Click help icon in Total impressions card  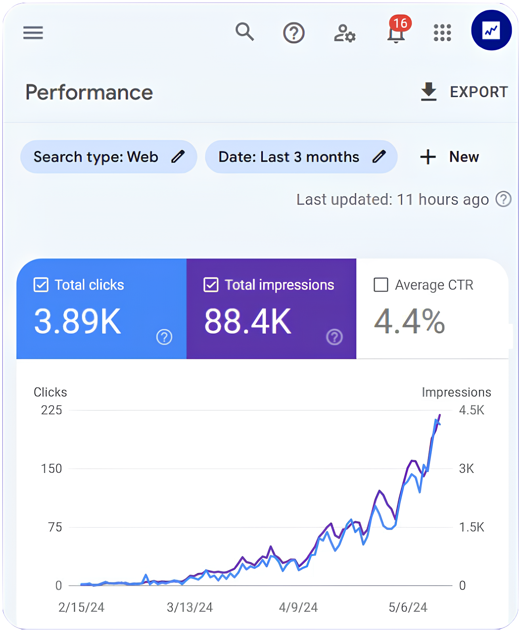coord(334,337)
